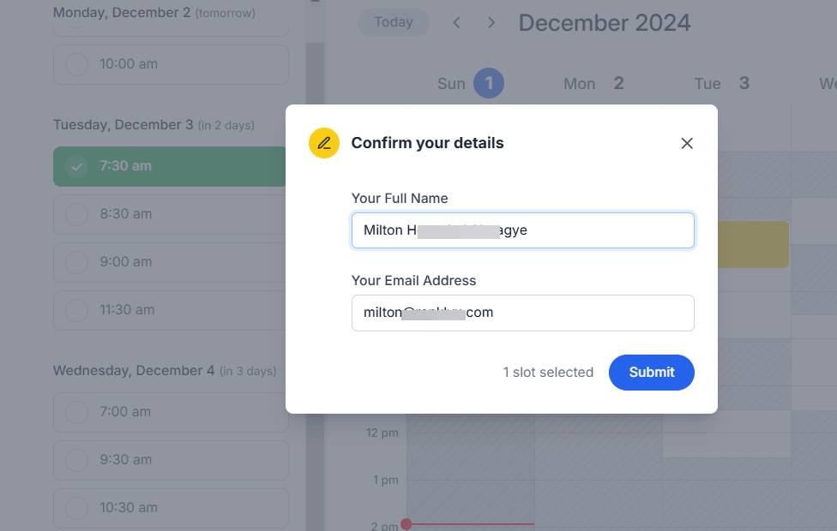Click the Today button
This screenshot has width=837, height=531.
coord(394,22)
